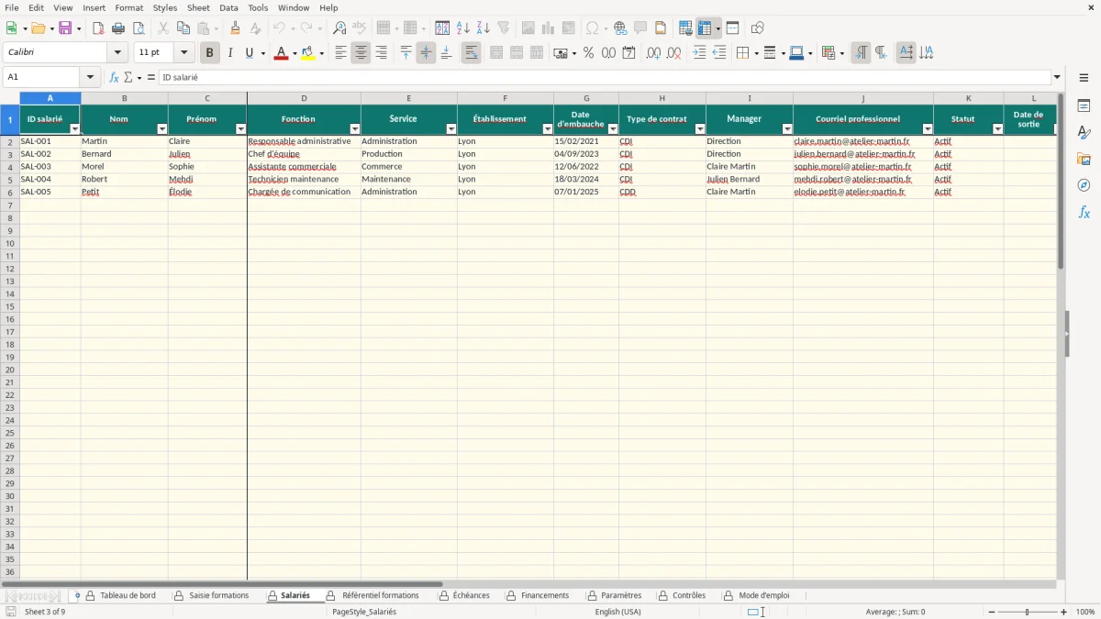Open the 11 pt font size dropdown
Image resolution: width=1101 pixels, height=619 pixels.
183,53
